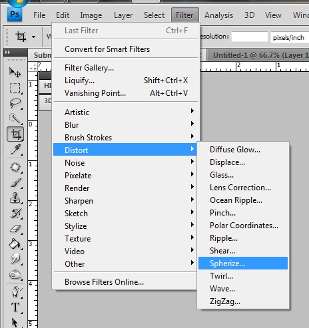Viewport: 309px width, 328px height.
Task: Choose the Ocean Ripple filter
Action: tap(243, 200)
